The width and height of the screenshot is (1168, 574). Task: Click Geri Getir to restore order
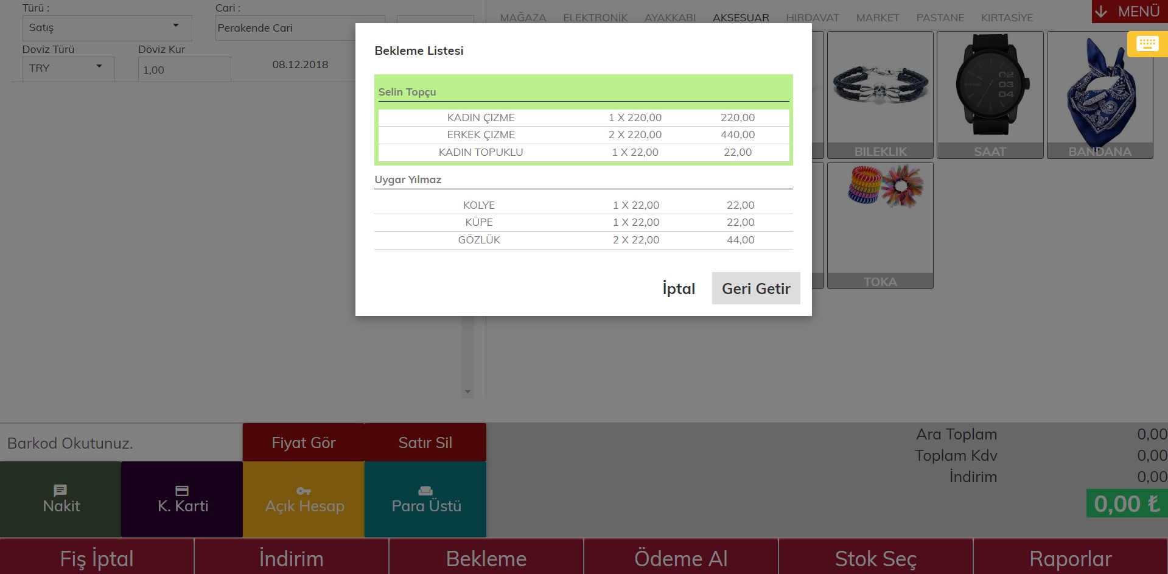point(756,288)
